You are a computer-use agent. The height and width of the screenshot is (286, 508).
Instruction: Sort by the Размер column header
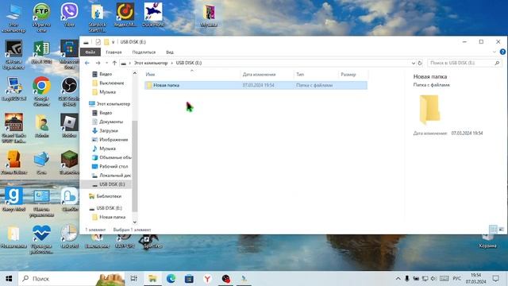click(x=352, y=74)
